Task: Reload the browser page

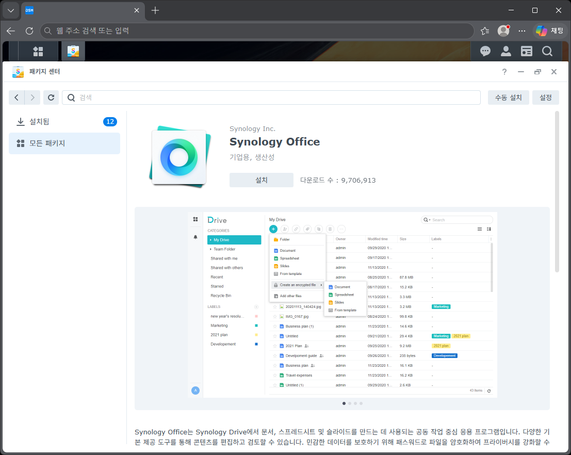Action: pos(29,31)
